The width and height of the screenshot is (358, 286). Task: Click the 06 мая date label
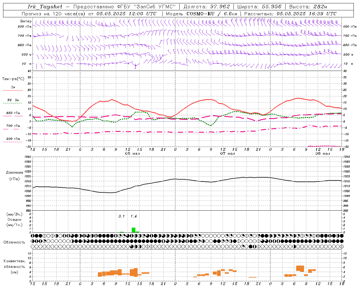pos(132,154)
